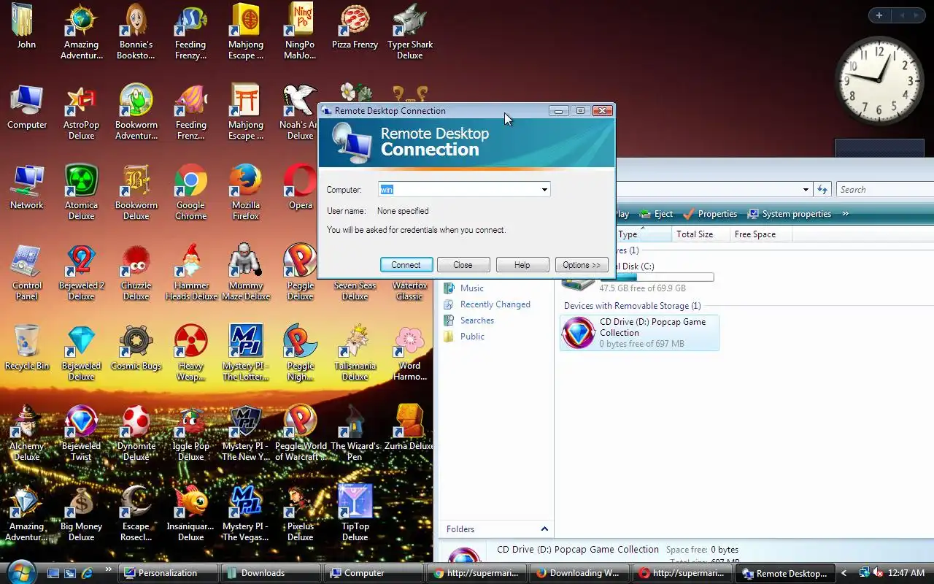The height and width of the screenshot is (584, 934).
Task: Sort by Total Size column header
Action: pos(700,234)
